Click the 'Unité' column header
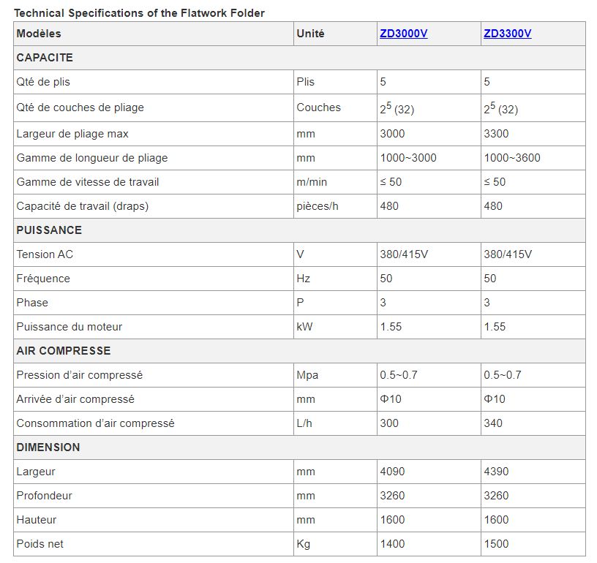 coord(310,34)
